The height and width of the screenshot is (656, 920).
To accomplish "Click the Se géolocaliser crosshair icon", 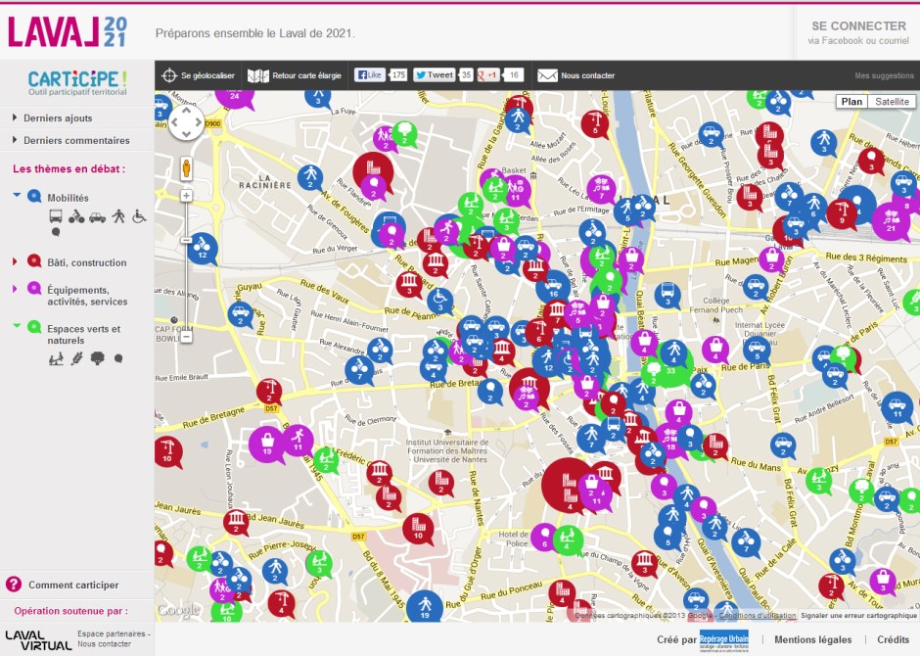I will [x=169, y=75].
